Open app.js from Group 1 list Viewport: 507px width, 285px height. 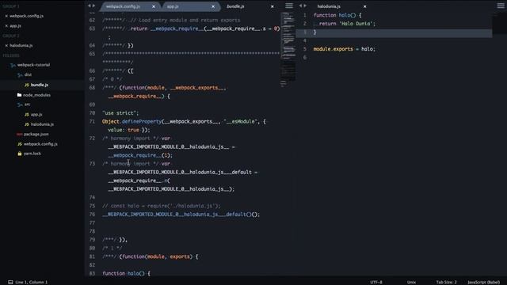pyautogui.click(x=15, y=26)
